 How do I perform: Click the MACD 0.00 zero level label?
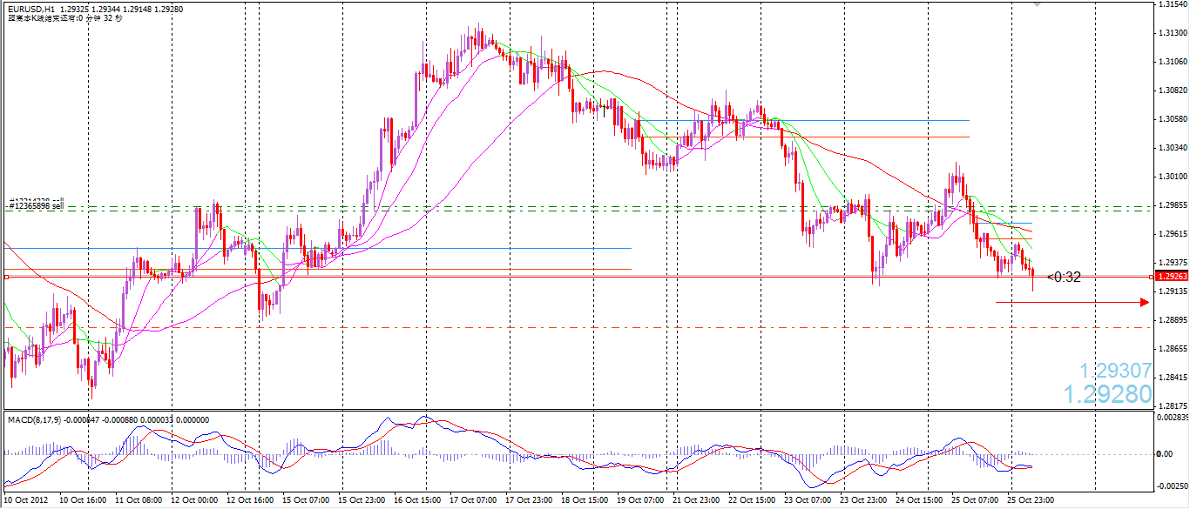point(1165,454)
